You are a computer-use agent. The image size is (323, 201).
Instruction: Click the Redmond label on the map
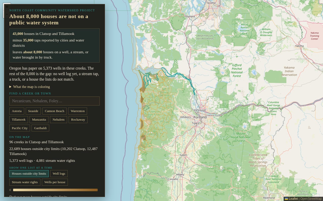(x=269, y=198)
